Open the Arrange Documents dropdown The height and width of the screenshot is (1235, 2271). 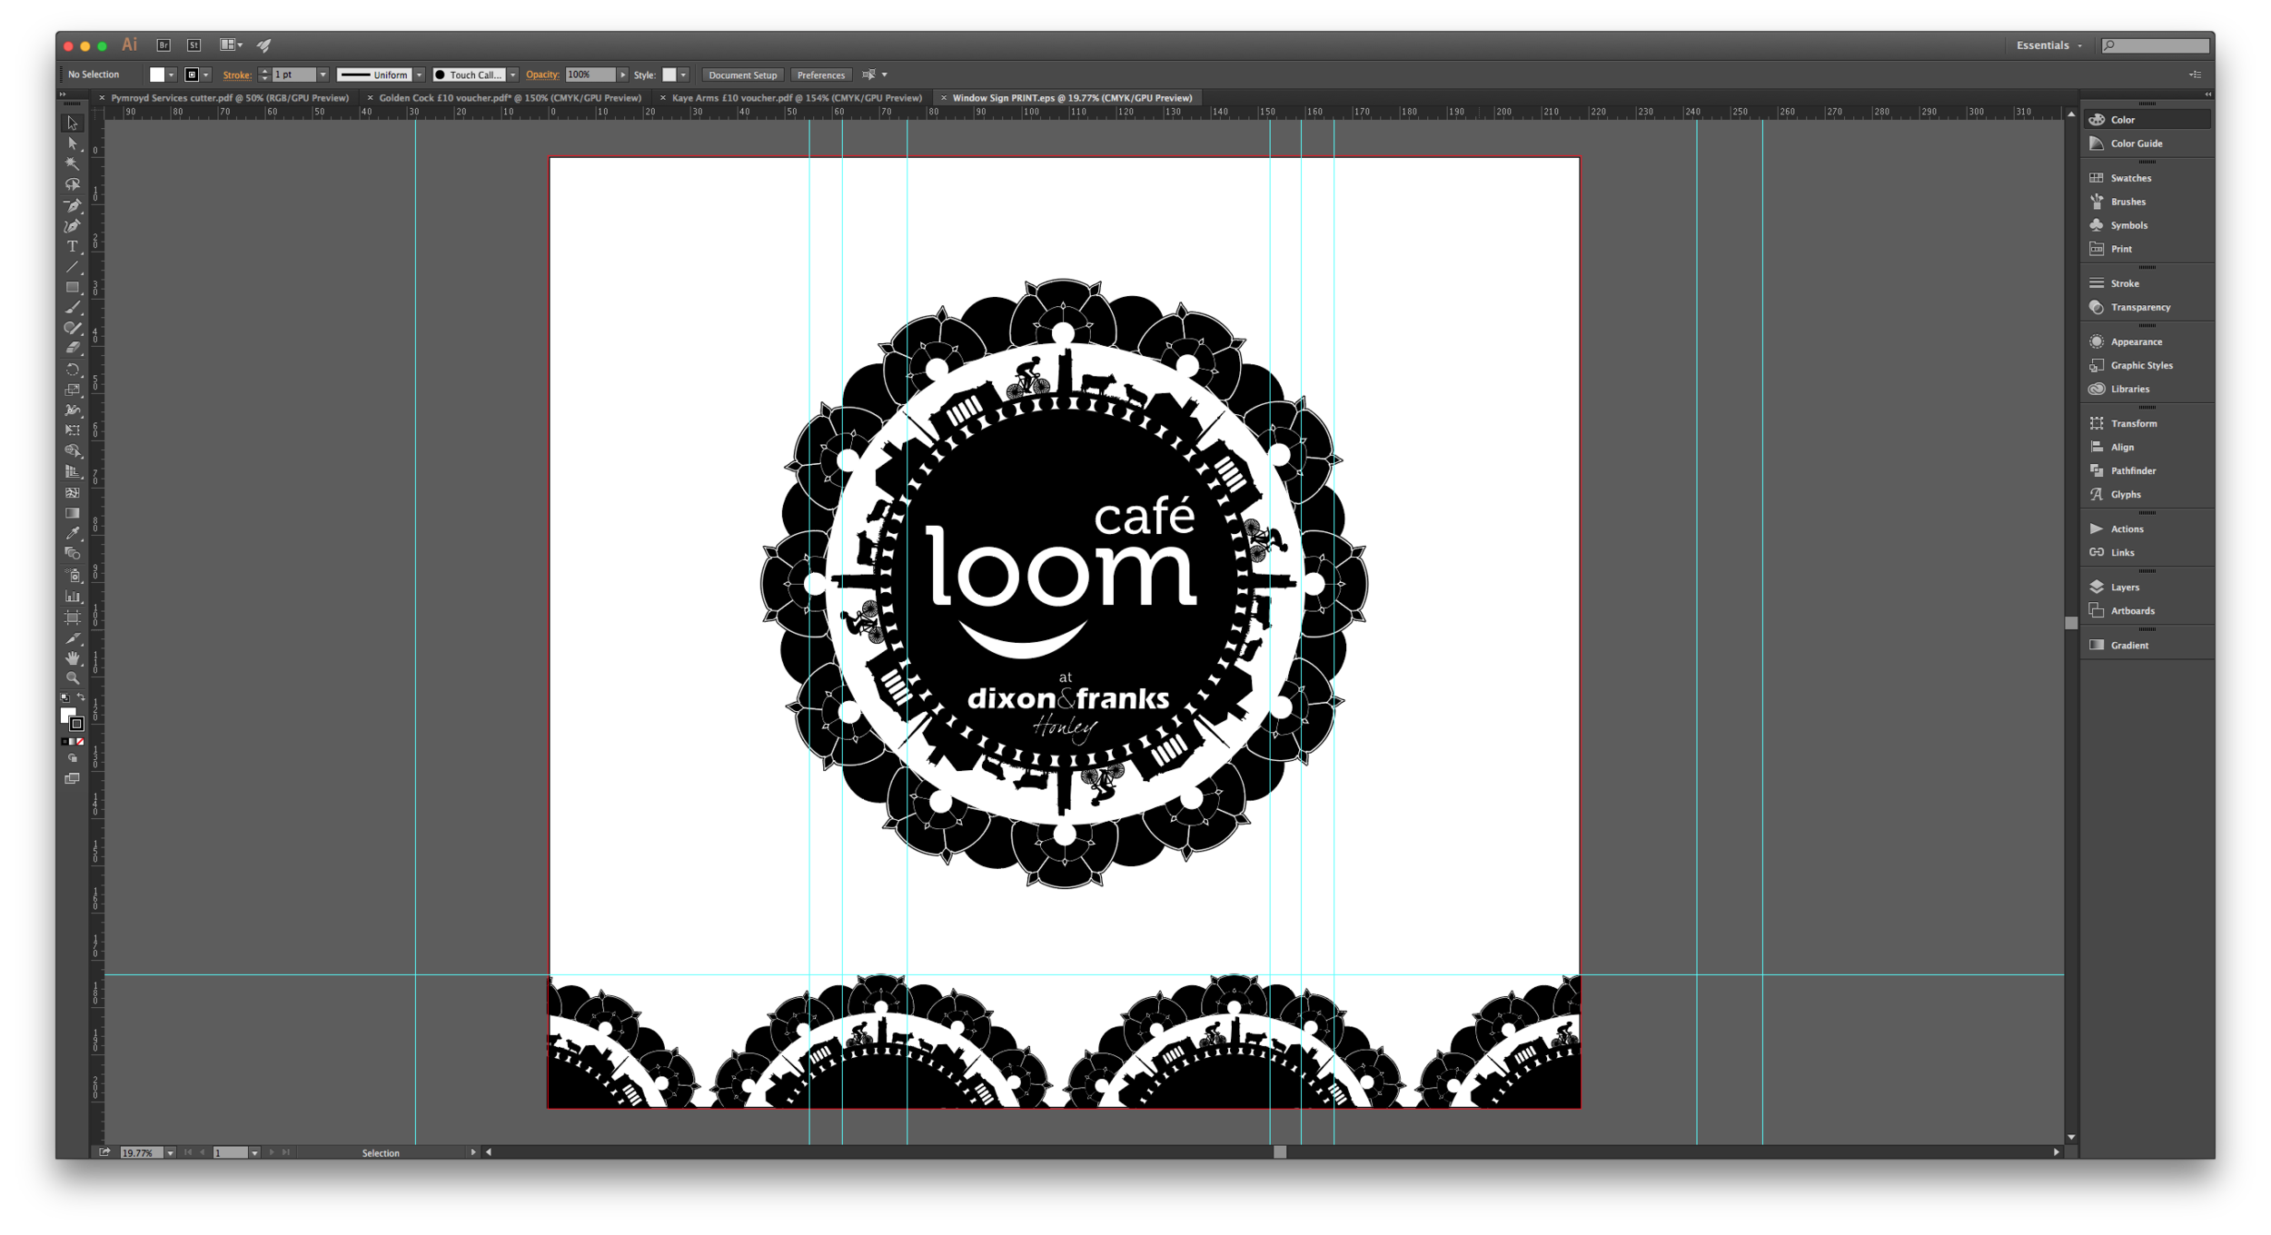[231, 44]
